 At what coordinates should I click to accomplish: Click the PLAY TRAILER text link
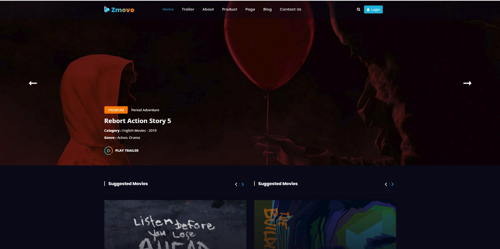127,150
